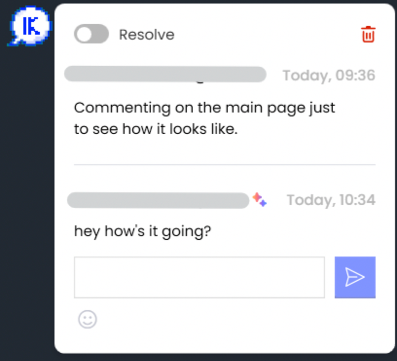Click the white knob of Resolve switch
The height and width of the screenshot is (361, 397).
click(x=84, y=34)
